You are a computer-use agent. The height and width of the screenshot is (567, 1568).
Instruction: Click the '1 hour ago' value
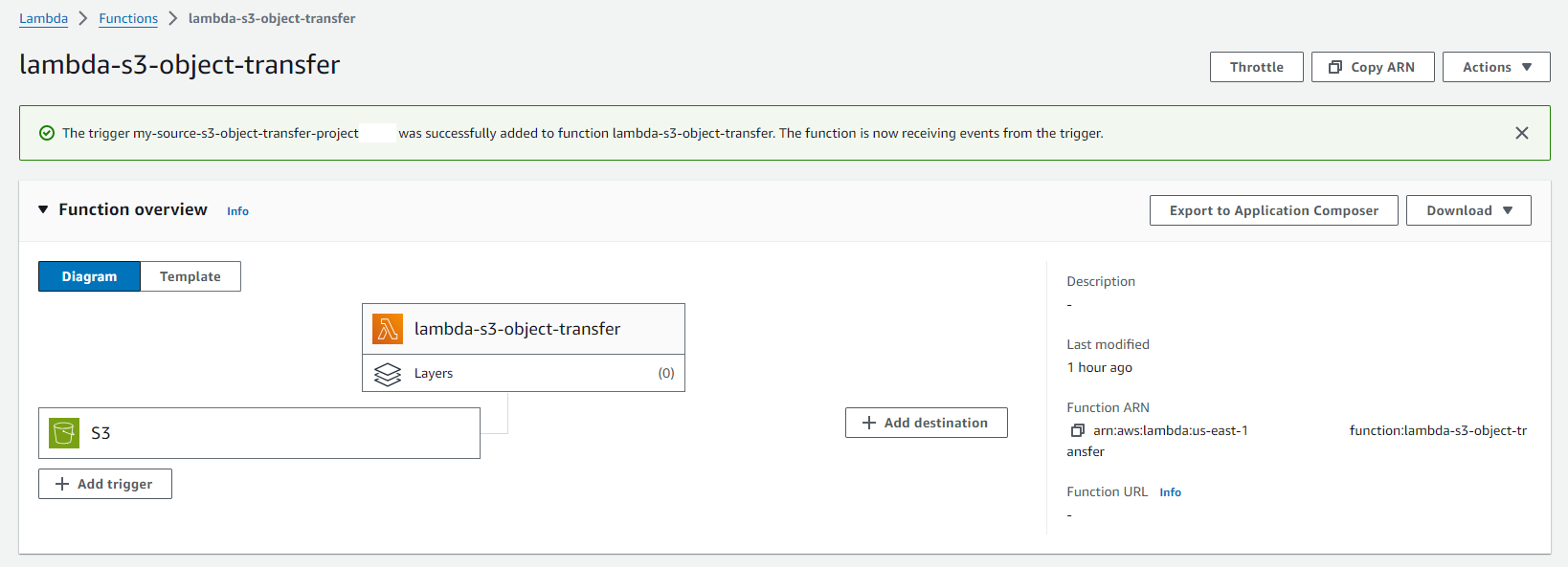click(x=1099, y=367)
